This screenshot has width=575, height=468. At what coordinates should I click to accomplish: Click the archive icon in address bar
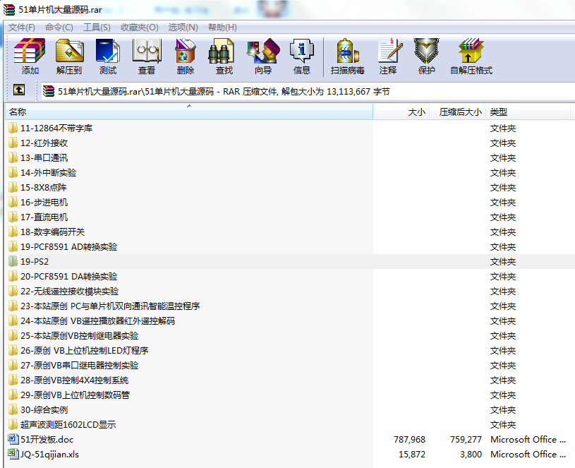pos(49,91)
